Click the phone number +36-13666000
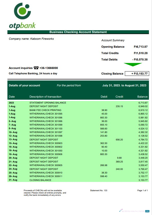This screenshot has height=215, width=152. point(49,68)
